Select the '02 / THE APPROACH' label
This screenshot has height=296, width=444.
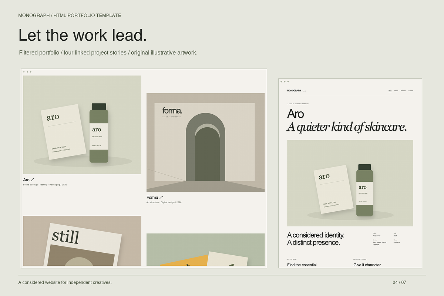point(360,259)
